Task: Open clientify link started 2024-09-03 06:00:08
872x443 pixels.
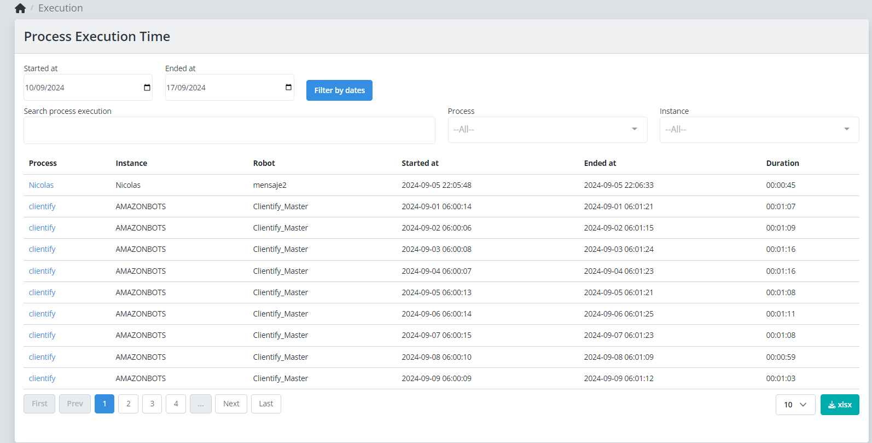Action: click(x=42, y=249)
